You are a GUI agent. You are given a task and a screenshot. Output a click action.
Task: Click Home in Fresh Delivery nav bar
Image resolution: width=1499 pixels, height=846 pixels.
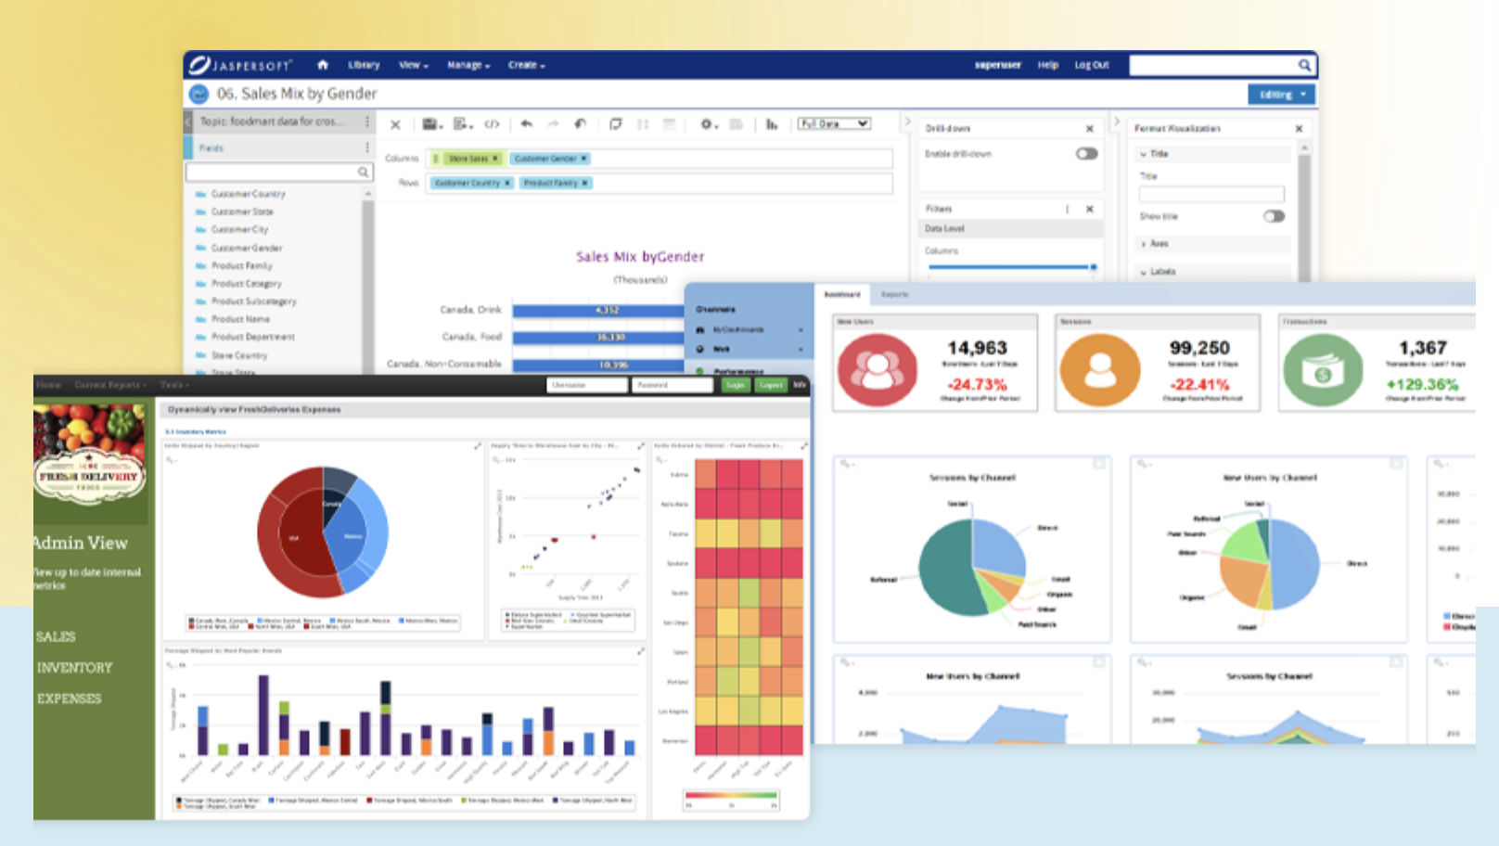point(49,385)
